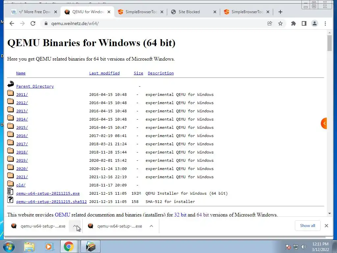Screen dimensions: 337x253
Task: Open a new tab
Action: click(280, 12)
